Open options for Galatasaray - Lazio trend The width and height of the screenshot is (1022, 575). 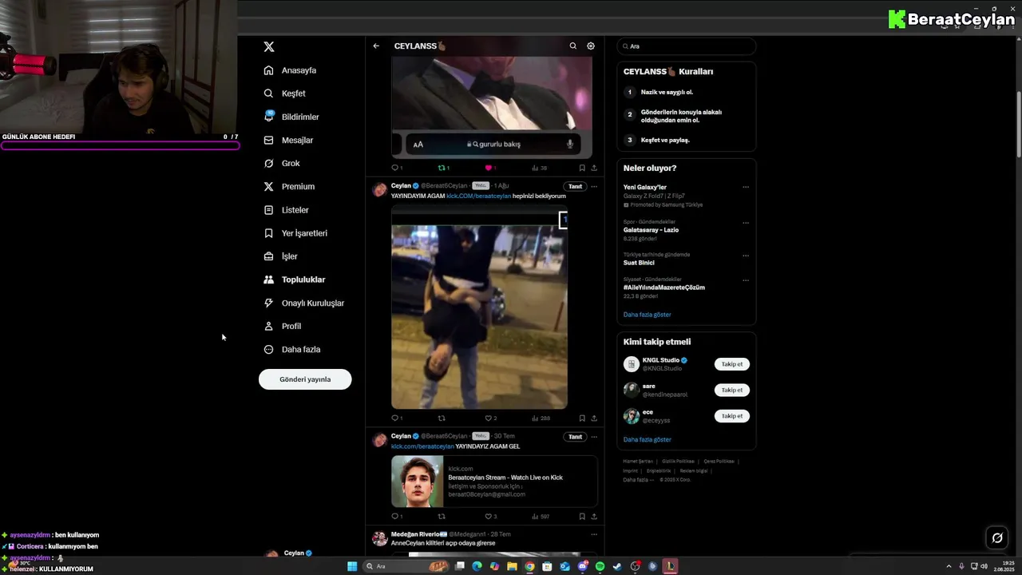(746, 223)
